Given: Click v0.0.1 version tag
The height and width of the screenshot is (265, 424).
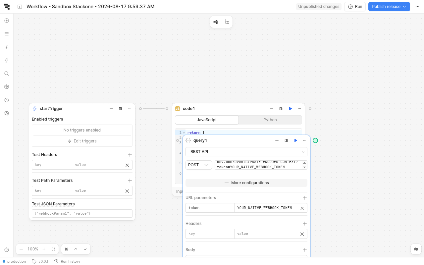Looking at the screenshot, I should pyautogui.click(x=40, y=261).
